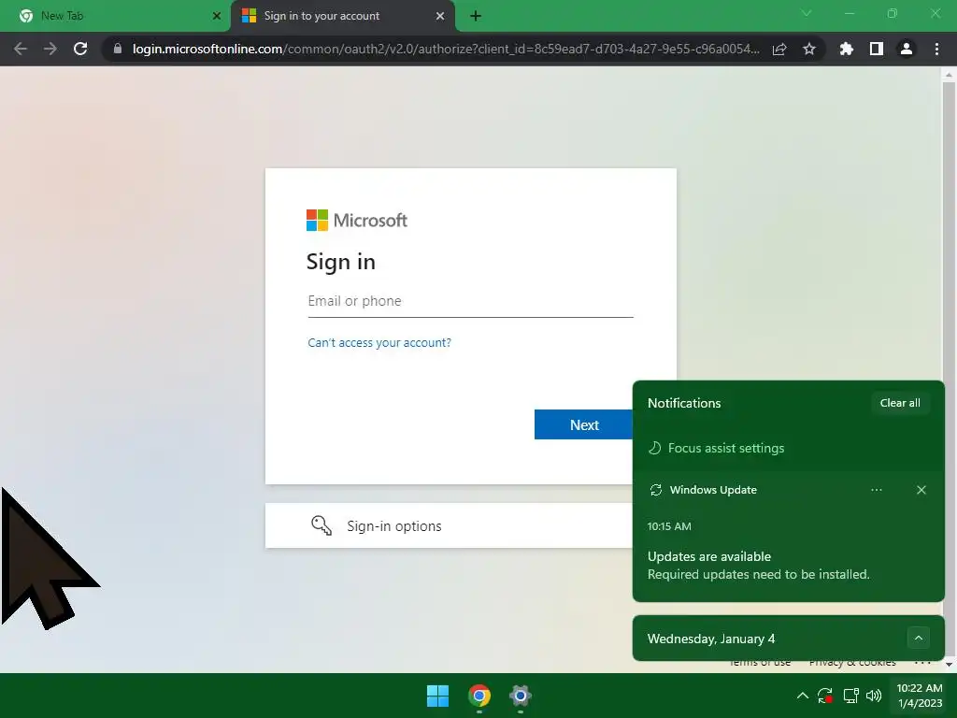
Task: Click the Windows Update tray icon
Action: click(x=825, y=696)
